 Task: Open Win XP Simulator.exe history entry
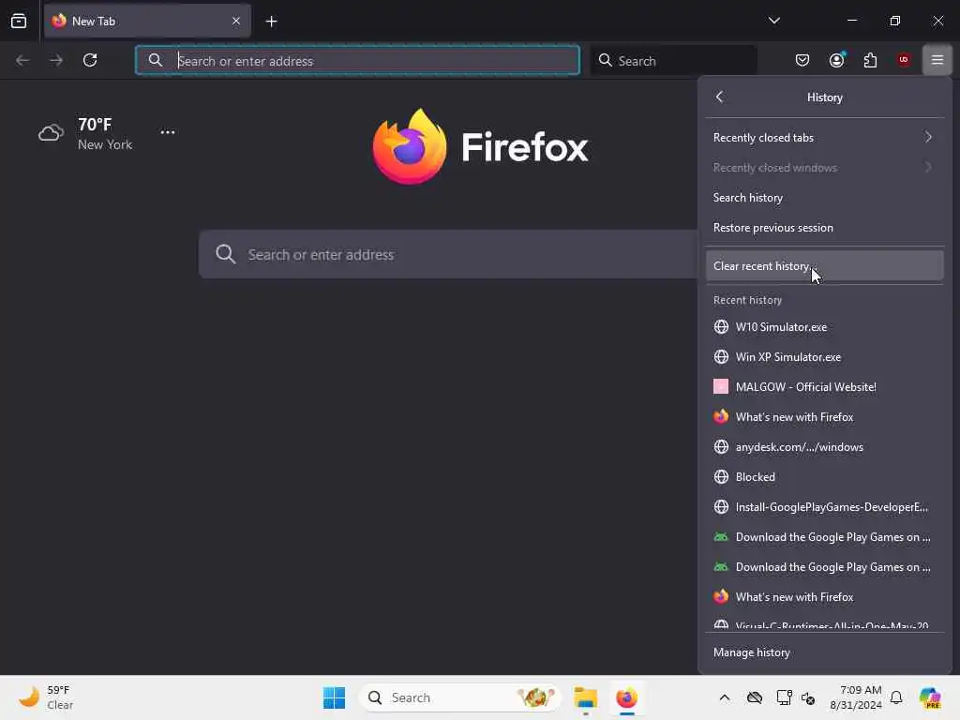point(824,357)
